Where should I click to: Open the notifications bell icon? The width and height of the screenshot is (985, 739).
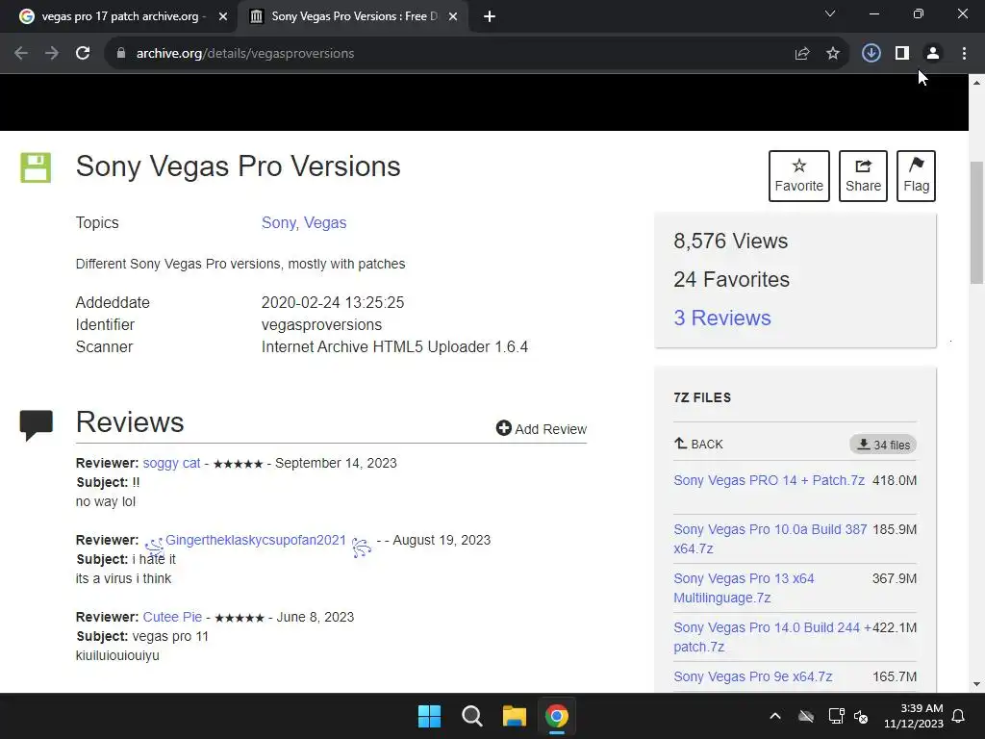point(959,716)
